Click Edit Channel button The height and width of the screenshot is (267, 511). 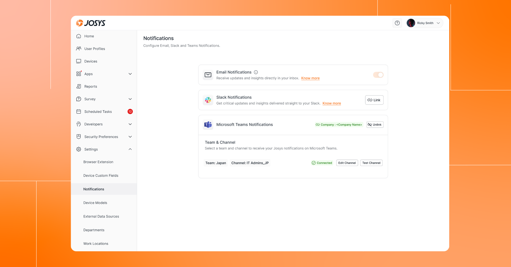[x=347, y=163]
